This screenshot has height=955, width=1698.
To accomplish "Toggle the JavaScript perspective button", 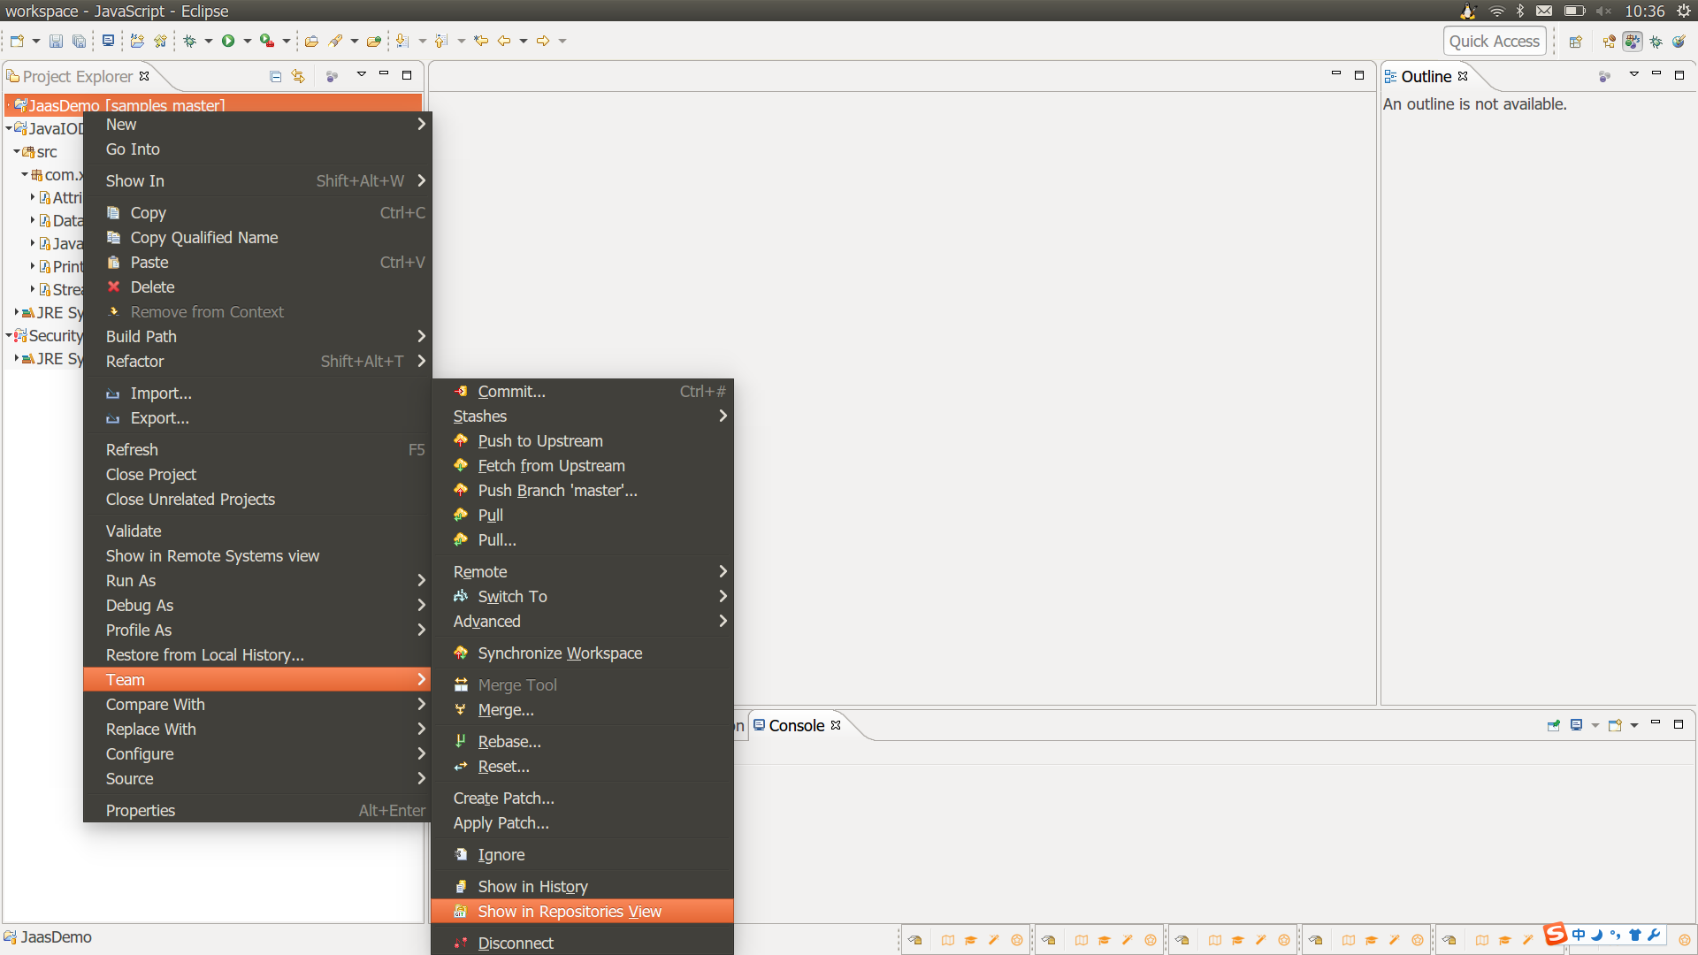I will [x=1633, y=42].
